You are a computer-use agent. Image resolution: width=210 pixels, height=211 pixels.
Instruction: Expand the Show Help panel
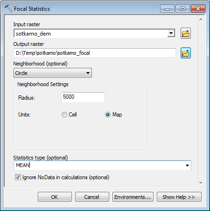[x=179, y=197]
